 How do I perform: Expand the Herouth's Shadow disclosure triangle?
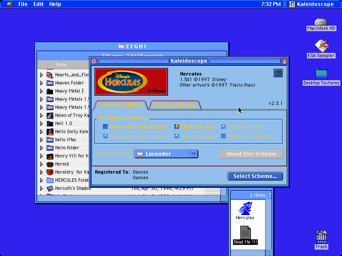41,188
